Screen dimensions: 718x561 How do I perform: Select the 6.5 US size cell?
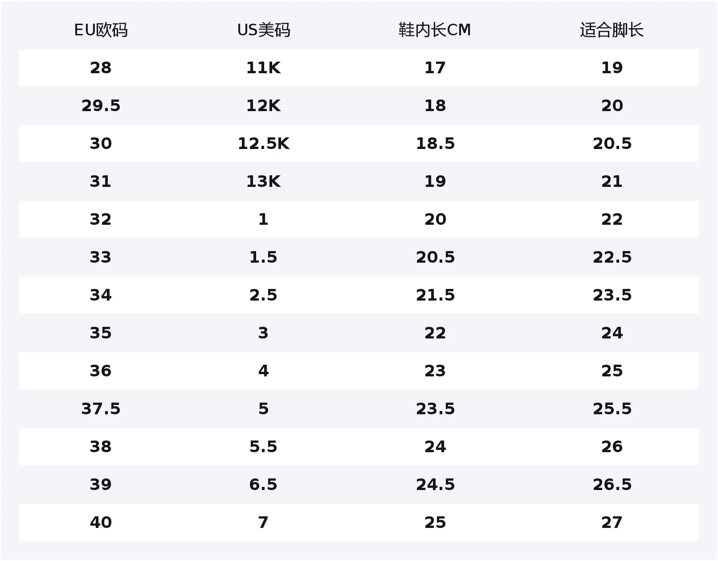point(264,484)
